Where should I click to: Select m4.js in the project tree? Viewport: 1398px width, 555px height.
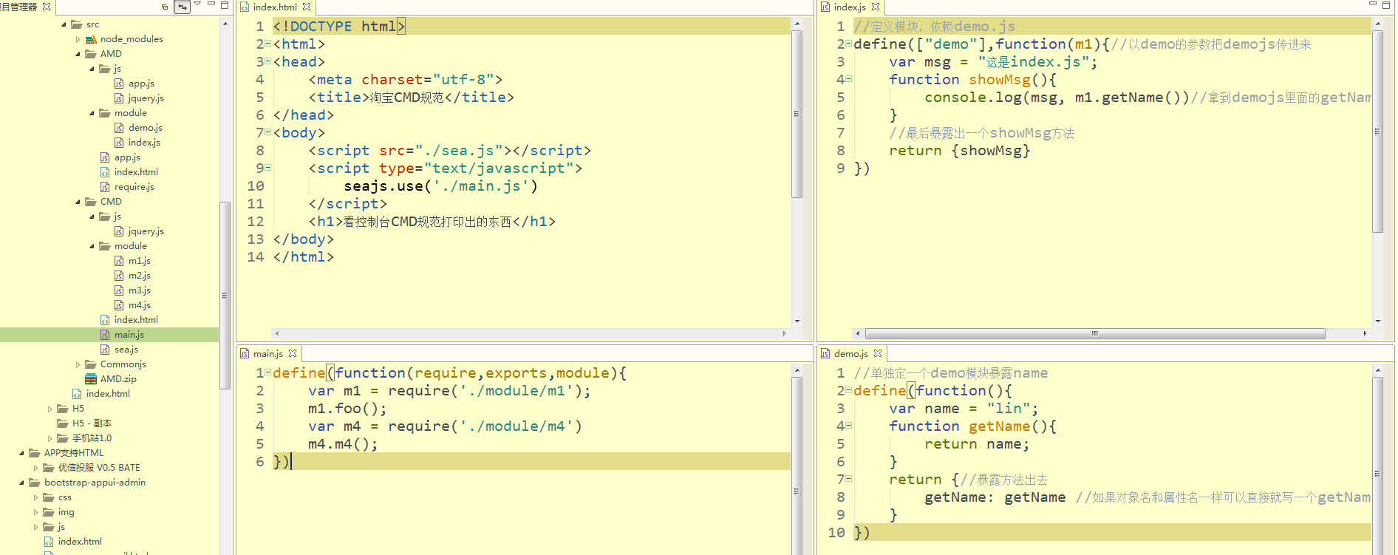(140, 305)
